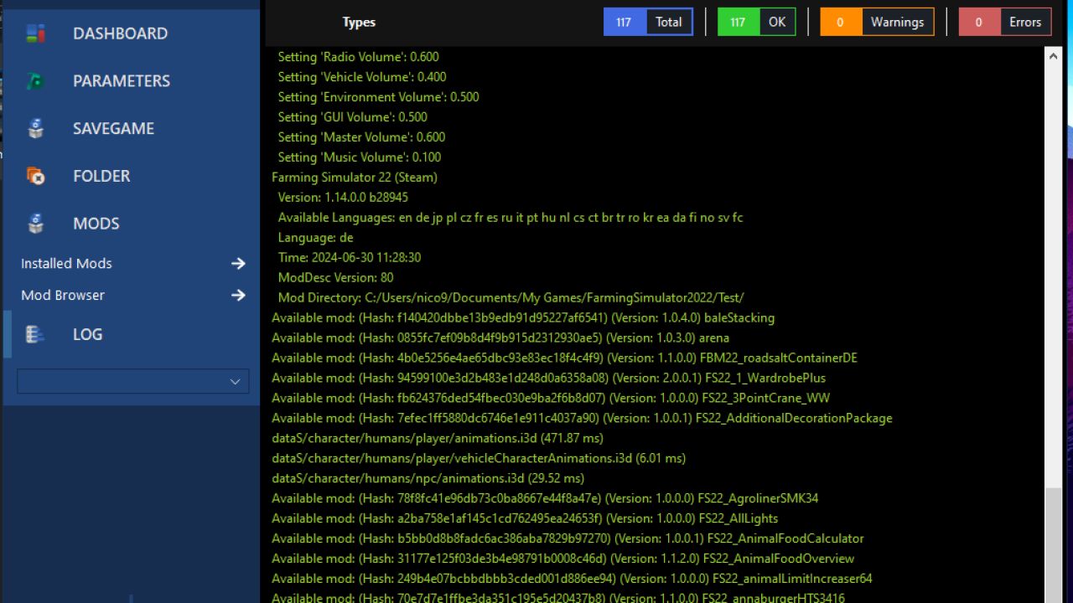Open the DASHBOARD menu item
This screenshot has width=1073, height=603.
(120, 33)
